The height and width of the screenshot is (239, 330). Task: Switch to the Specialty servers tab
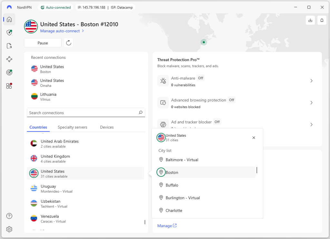(73, 127)
